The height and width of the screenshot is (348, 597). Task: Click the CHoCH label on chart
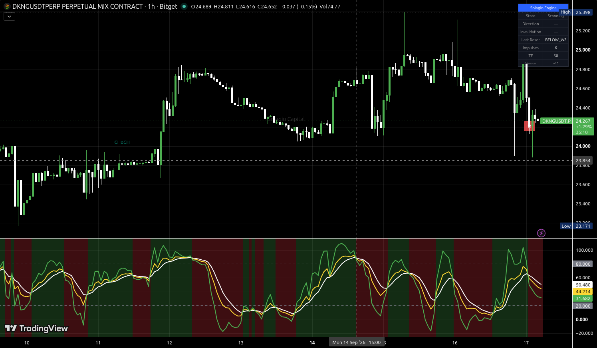122,142
